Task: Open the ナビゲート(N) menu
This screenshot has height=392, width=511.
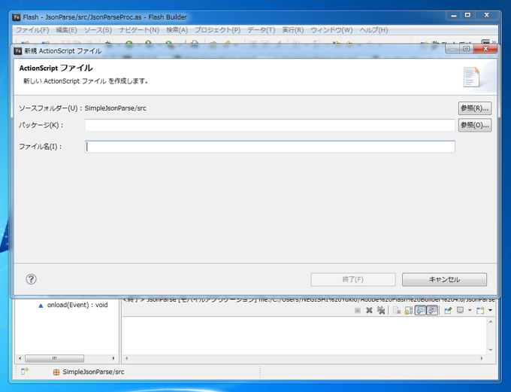Action: coord(139,30)
